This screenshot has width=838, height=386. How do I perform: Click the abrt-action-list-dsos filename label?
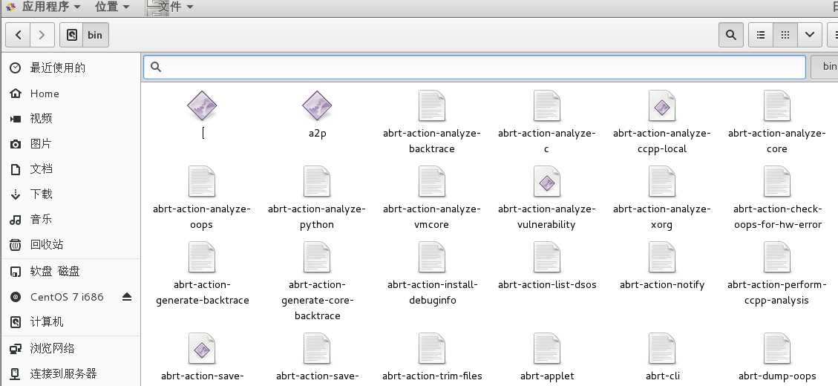547,285
